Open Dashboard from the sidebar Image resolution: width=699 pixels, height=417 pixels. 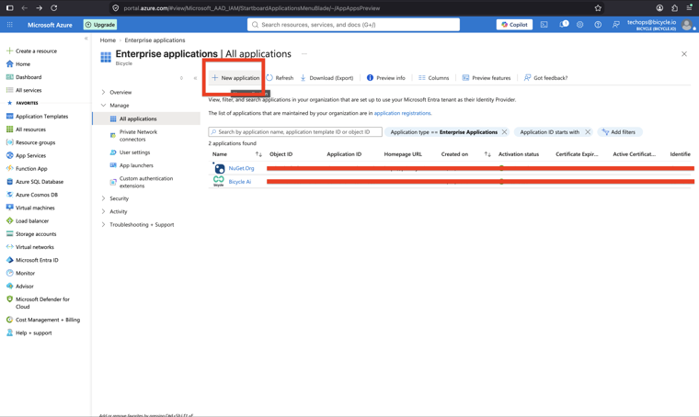pyautogui.click(x=24, y=77)
